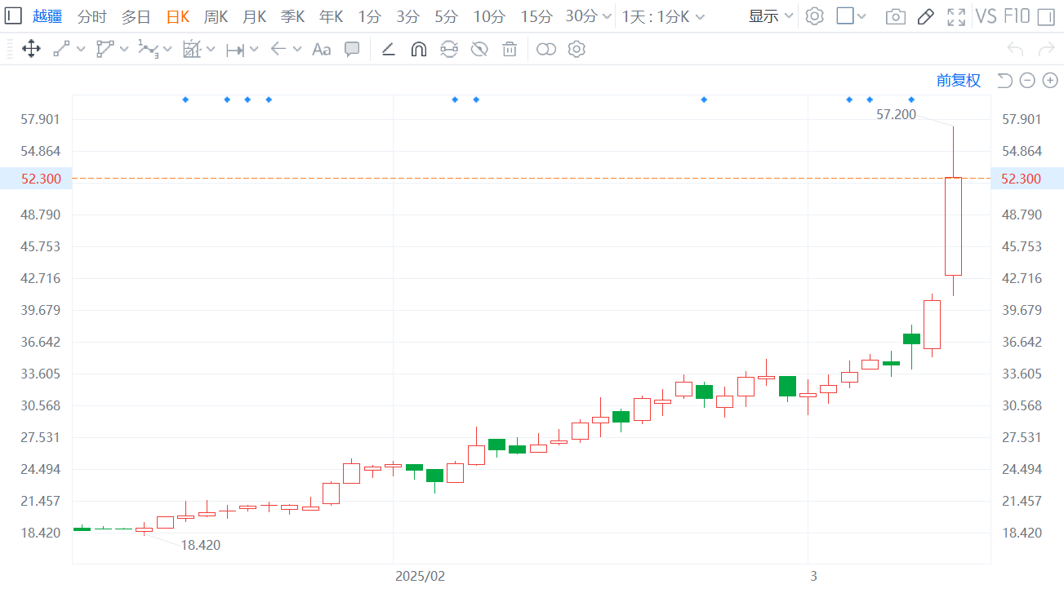Select the left arrow marker tool
This screenshot has height=593, width=1064.
278,49
